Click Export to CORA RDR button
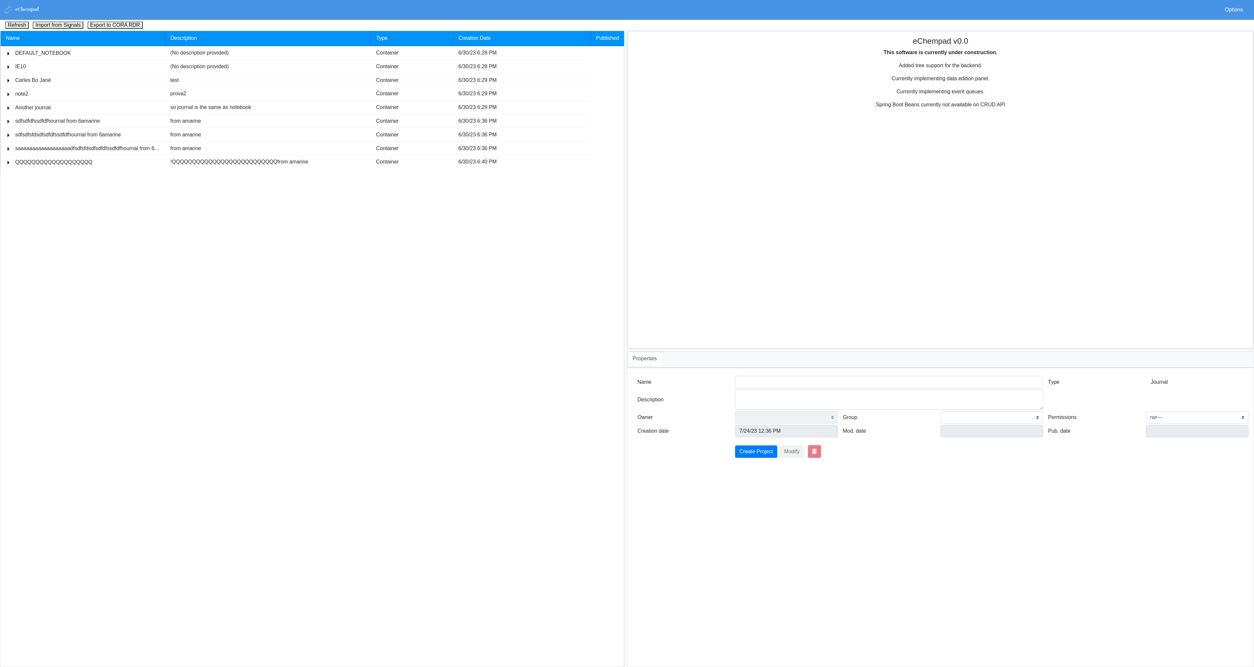Image resolution: width=1254 pixels, height=667 pixels. [x=115, y=25]
